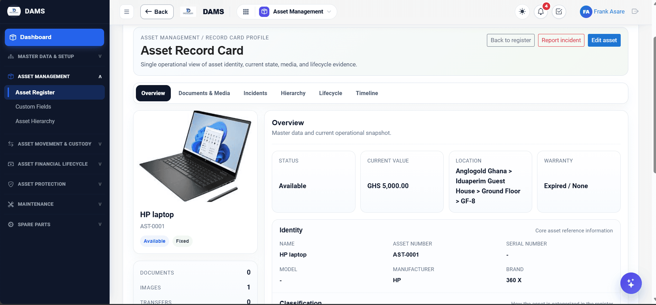The height and width of the screenshot is (305, 656).
Task: Click the logout icon
Action: tap(635, 11)
